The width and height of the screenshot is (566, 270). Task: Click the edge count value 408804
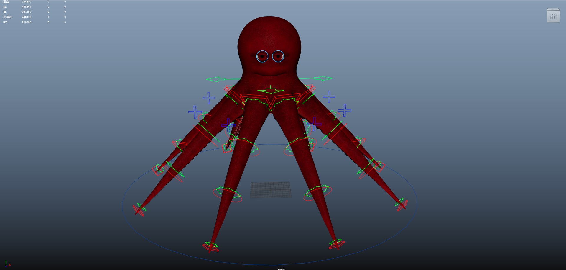click(27, 7)
